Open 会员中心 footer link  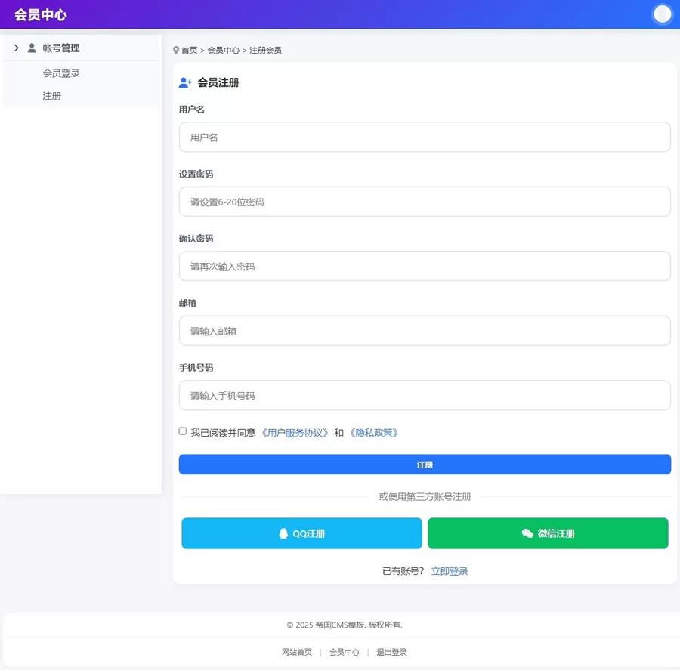click(345, 652)
